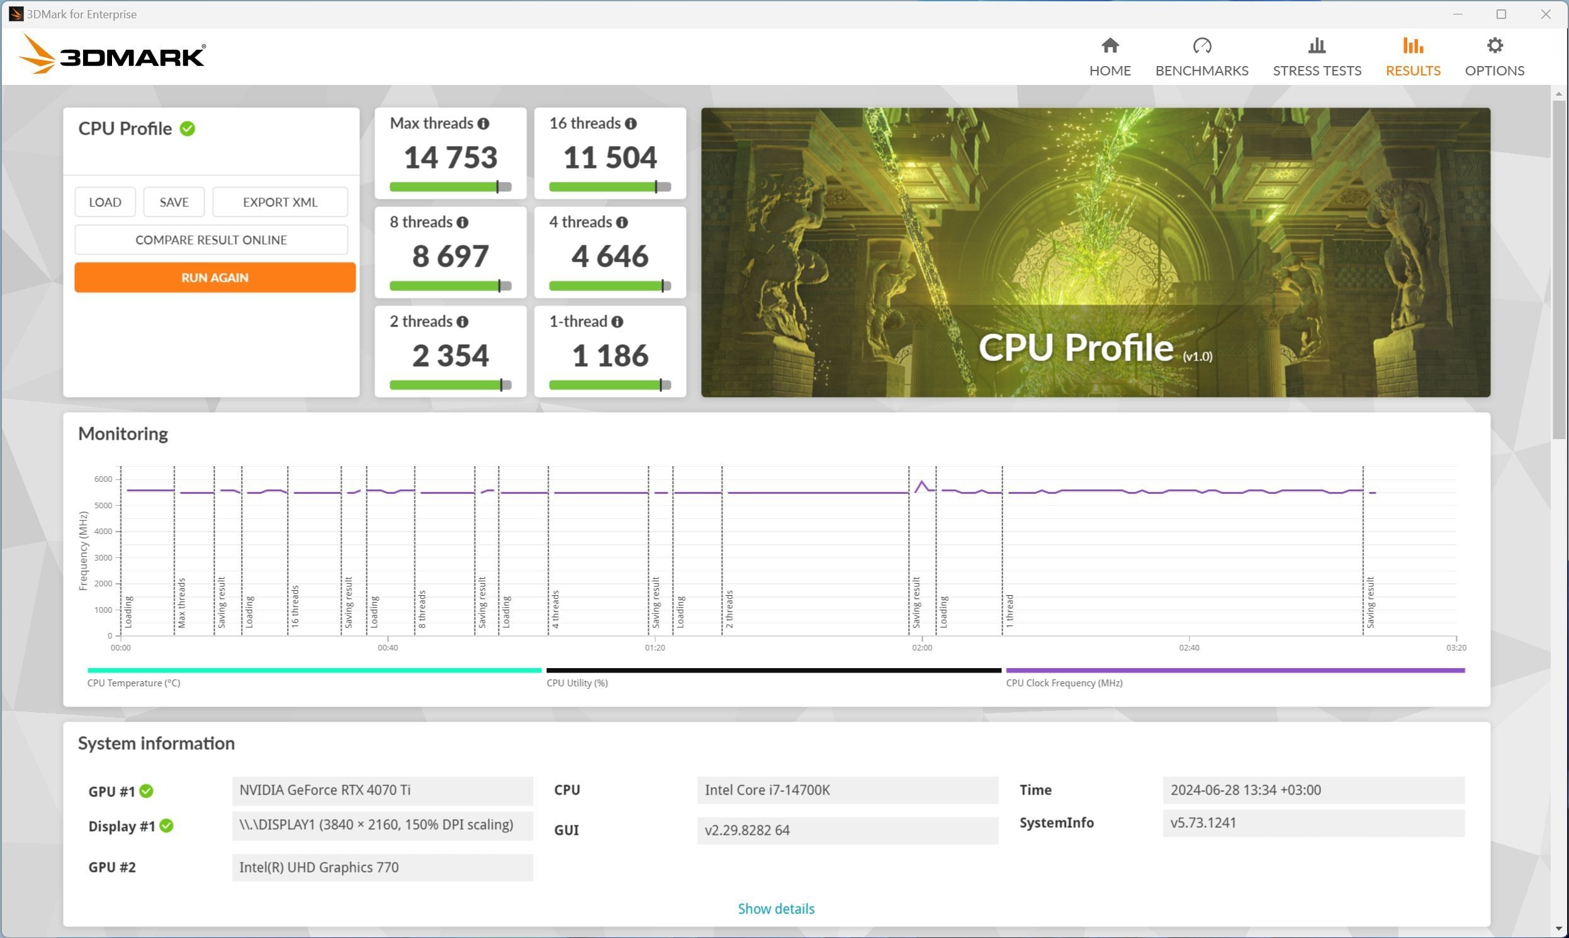Select LOAD profile option

click(x=105, y=202)
